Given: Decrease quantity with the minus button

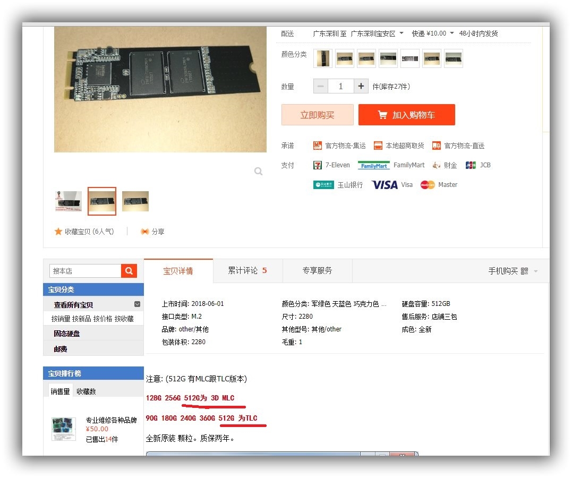Looking at the screenshot, I should 321,86.
